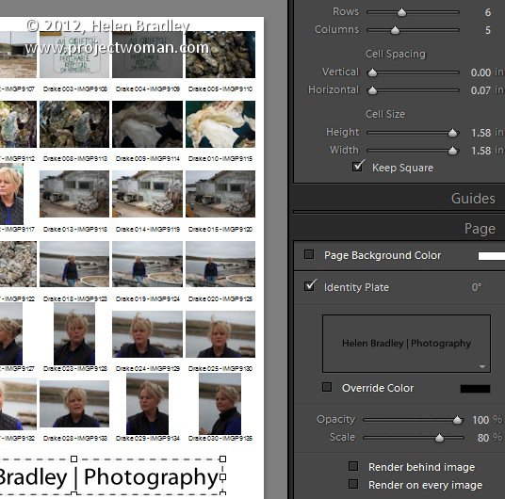Image resolution: width=505 pixels, height=499 pixels.
Task: Click the Columns slider handle
Action: pos(395,30)
